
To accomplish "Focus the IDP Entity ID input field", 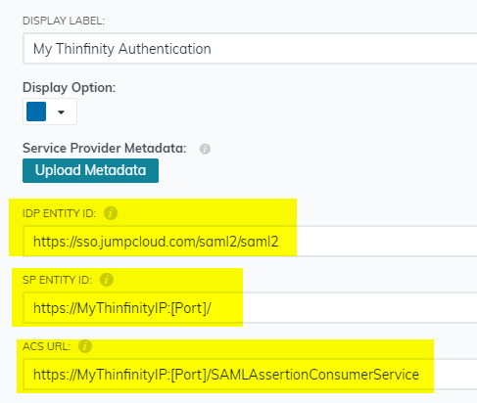I will [250, 242].
